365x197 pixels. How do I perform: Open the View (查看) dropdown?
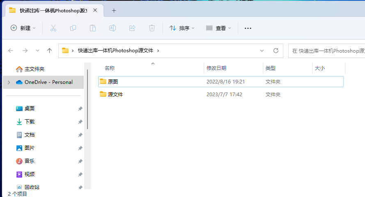click(x=218, y=28)
